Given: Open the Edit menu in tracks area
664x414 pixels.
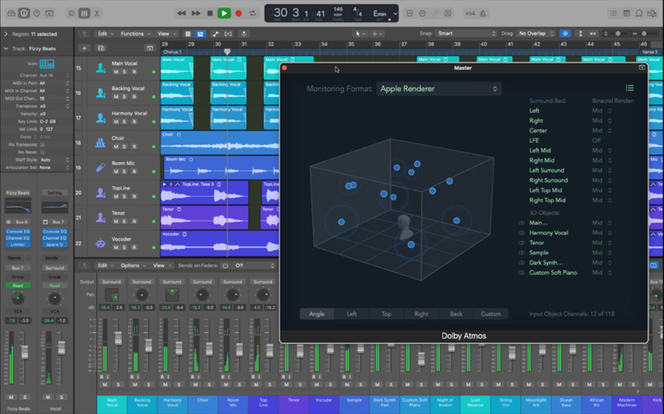Looking at the screenshot, I should point(106,34).
